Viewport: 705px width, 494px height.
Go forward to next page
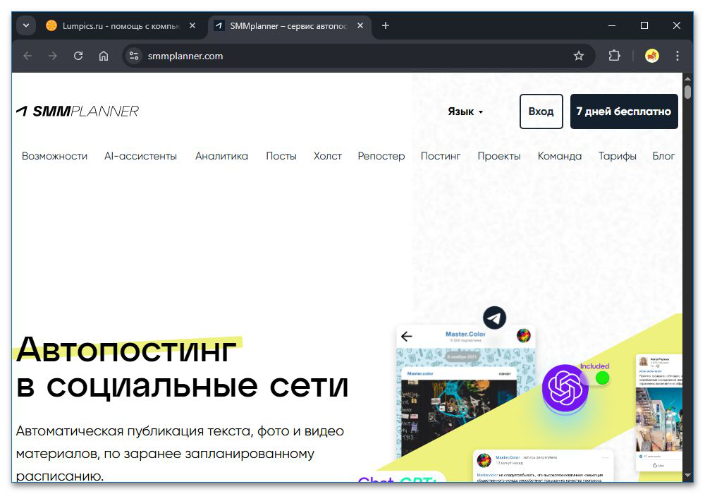click(x=53, y=56)
